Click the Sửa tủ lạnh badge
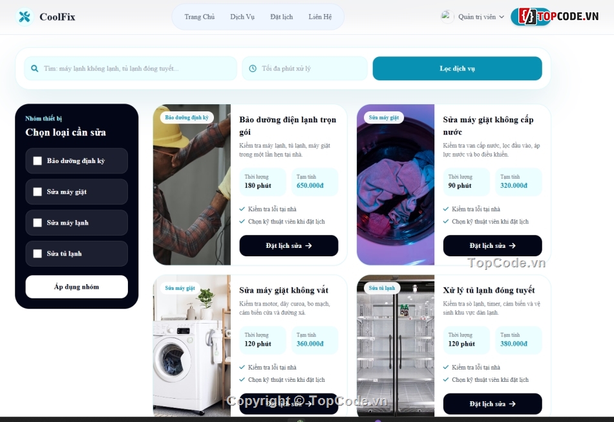Screen dimensions: 614x422 click(382, 288)
